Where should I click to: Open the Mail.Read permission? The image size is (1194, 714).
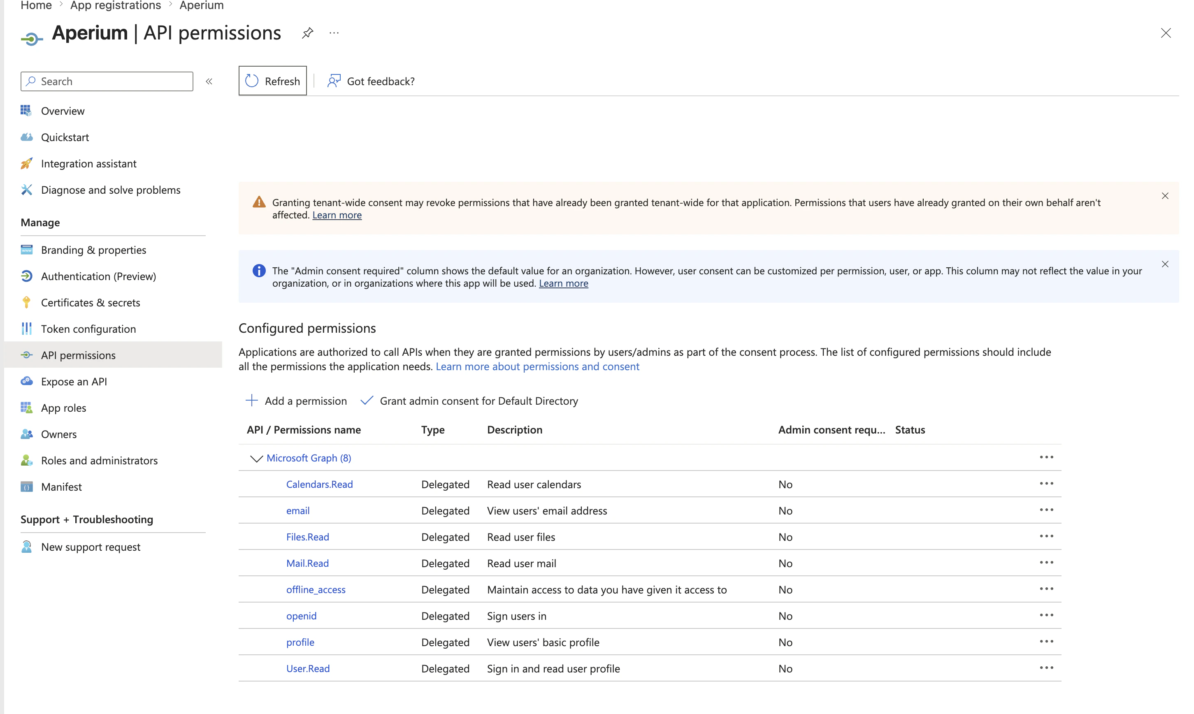(307, 563)
